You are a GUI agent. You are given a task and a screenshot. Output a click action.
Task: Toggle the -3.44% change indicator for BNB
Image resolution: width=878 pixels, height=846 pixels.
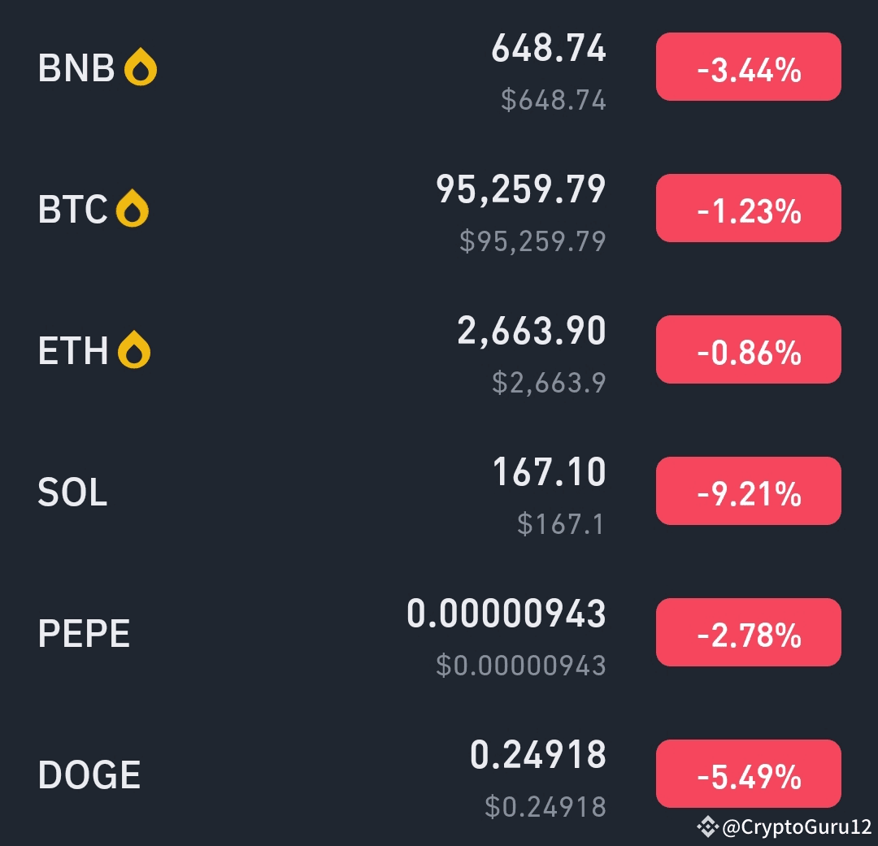coord(748,67)
